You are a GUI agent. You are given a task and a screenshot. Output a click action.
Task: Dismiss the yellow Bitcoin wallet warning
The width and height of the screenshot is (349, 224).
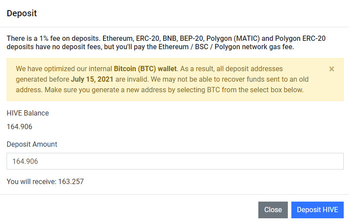click(x=331, y=69)
